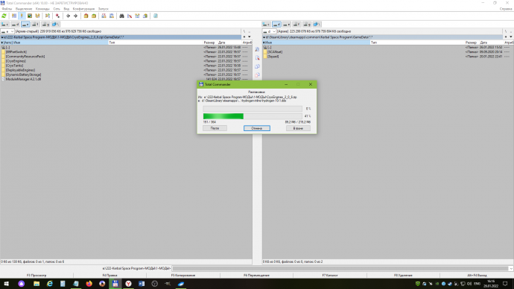
Task: Click the green Refresh toolbar icon
Action: pos(4,16)
